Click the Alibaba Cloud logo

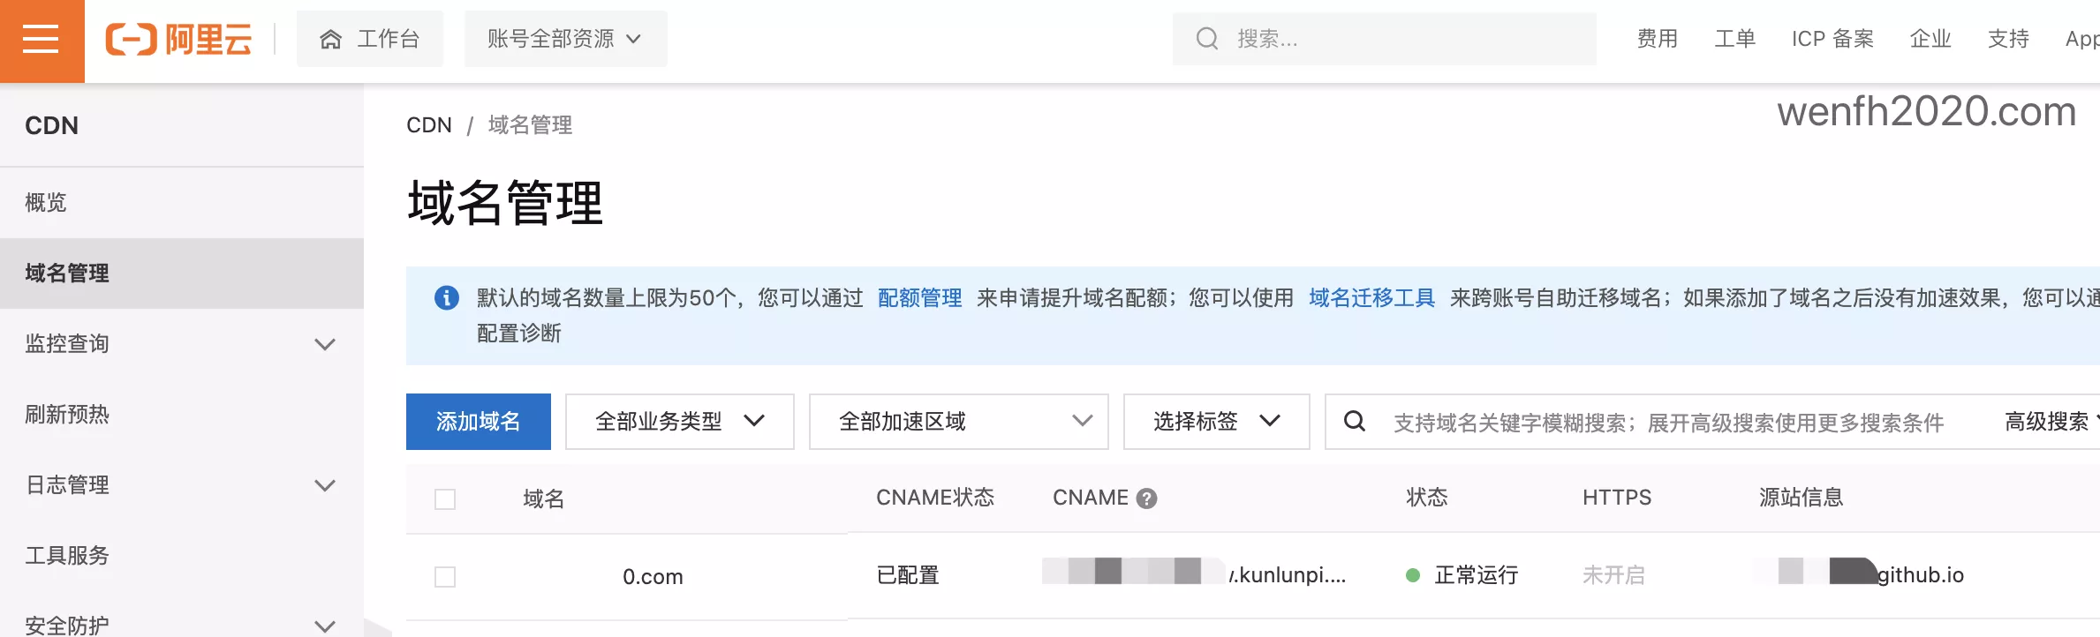point(179,40)
